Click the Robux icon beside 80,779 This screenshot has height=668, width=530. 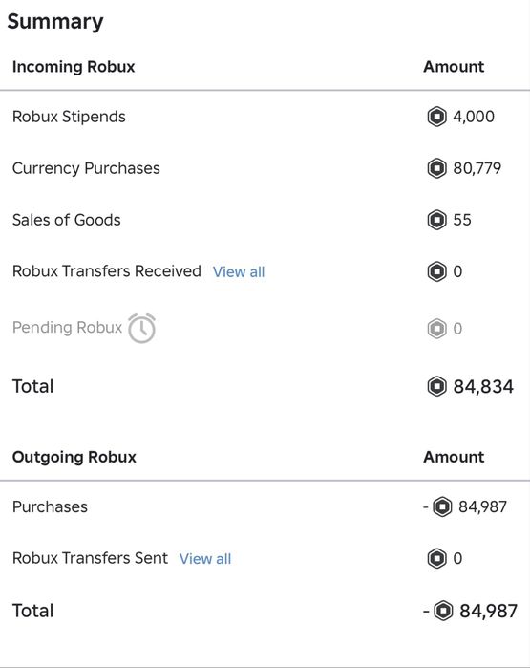coord(436,168)
